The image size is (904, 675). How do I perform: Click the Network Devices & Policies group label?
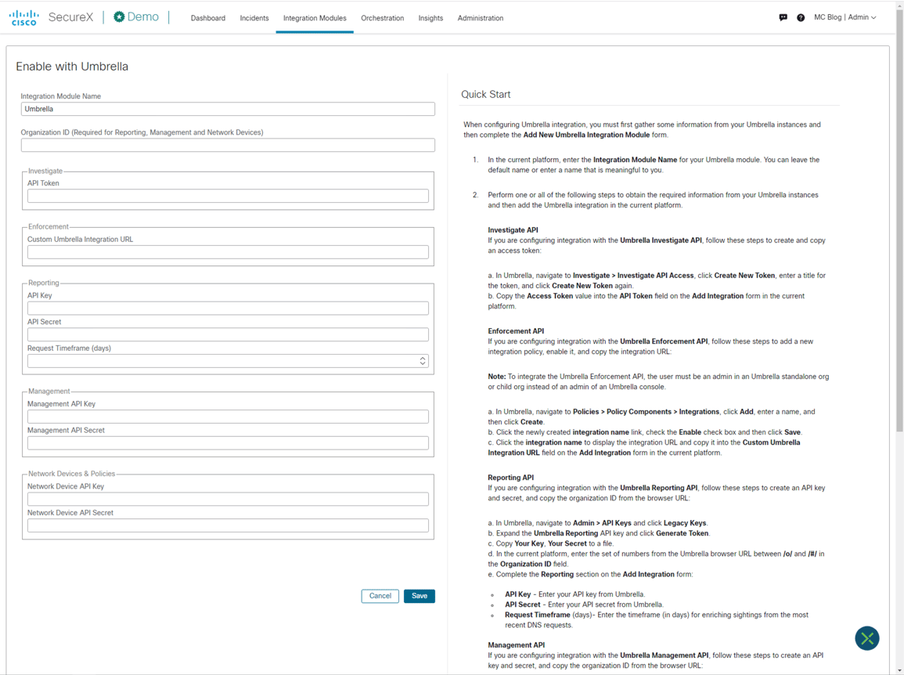71,474
